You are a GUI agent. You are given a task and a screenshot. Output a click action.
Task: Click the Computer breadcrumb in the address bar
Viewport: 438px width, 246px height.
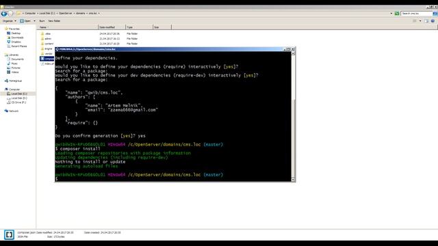click(30, 13)
